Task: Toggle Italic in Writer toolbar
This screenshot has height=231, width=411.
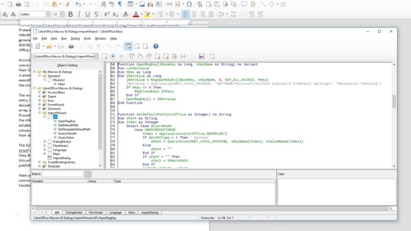Action: (x=79, y=14)
